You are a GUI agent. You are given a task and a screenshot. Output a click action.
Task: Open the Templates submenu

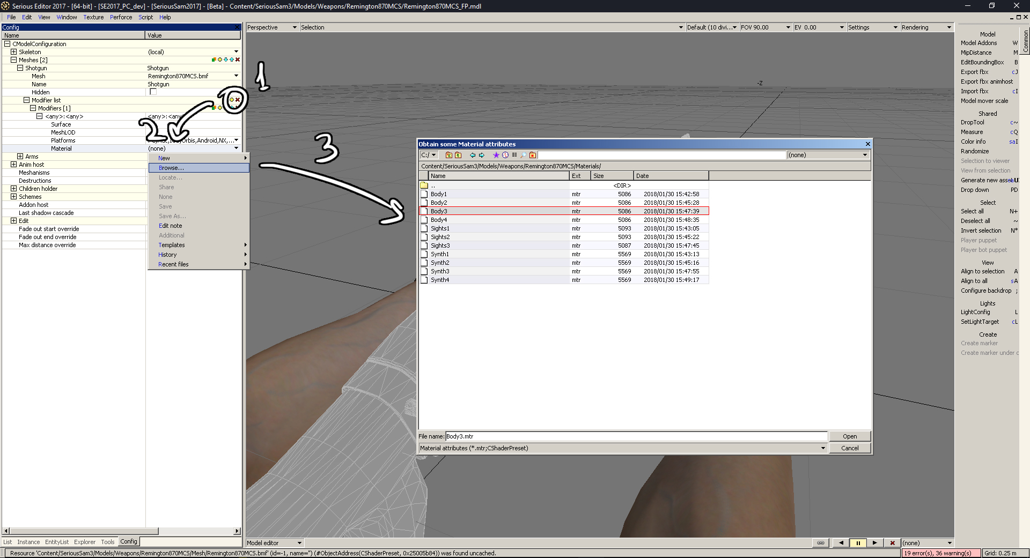[x=199, y=245]
